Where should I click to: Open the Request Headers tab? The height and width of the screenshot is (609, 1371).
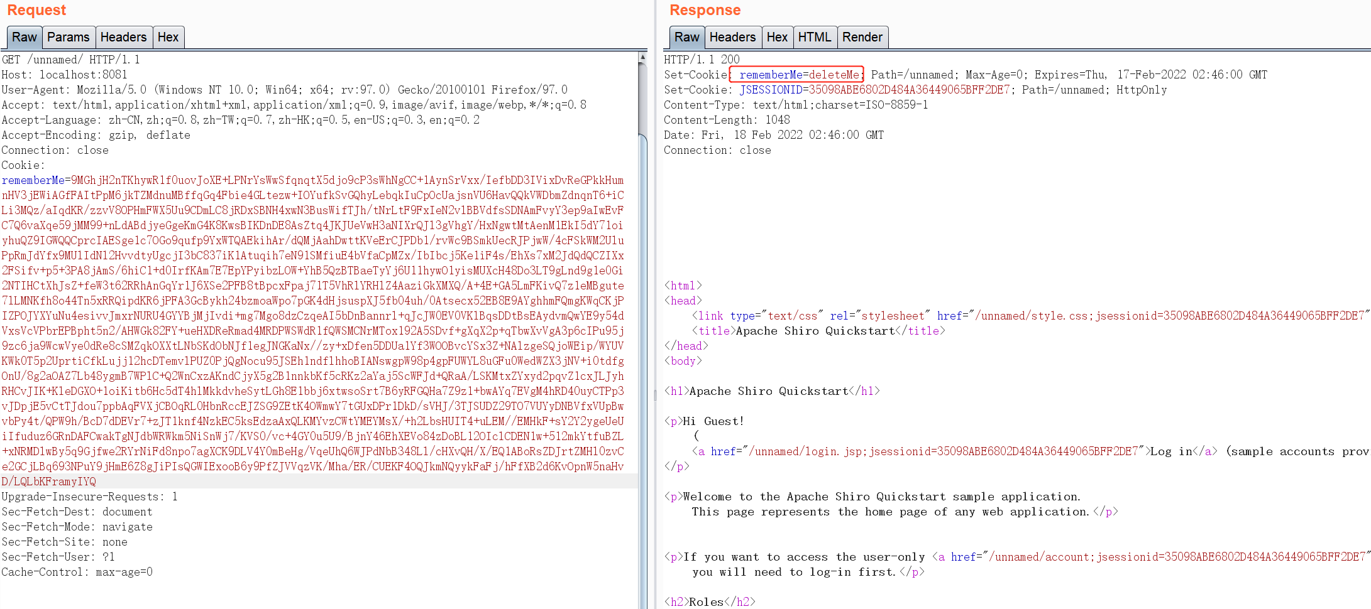[123, 37]
